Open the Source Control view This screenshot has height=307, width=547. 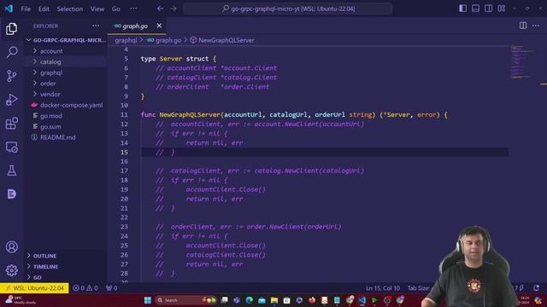pos(11,76)
